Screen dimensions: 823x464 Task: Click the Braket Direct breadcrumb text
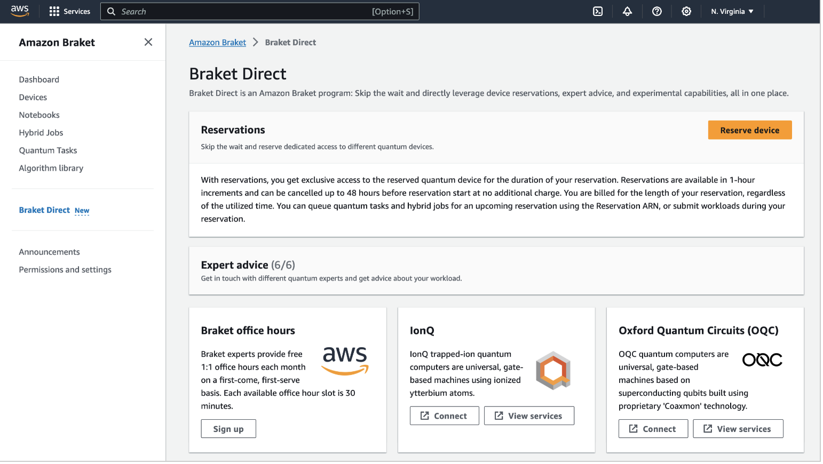(290, 42)
